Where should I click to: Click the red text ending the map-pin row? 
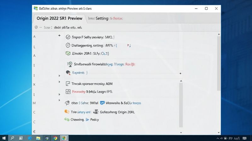[x=130, y=64]
